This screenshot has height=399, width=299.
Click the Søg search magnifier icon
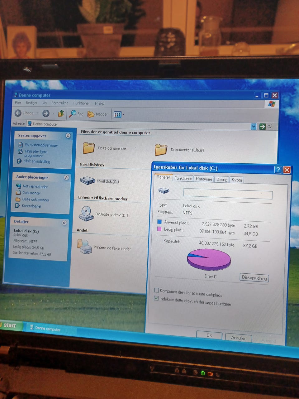73,113
